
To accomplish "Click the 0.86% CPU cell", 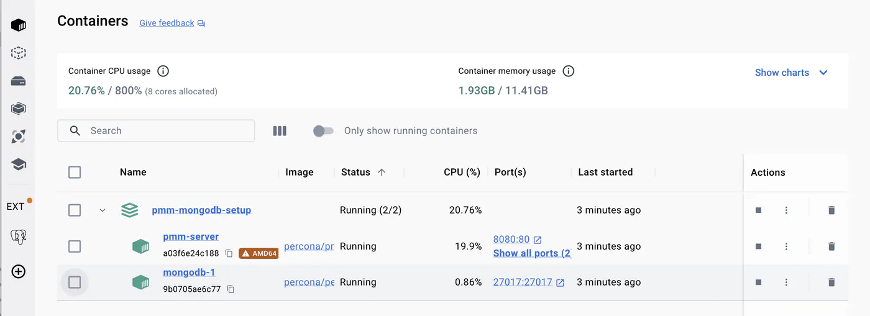I will [468, 282].
